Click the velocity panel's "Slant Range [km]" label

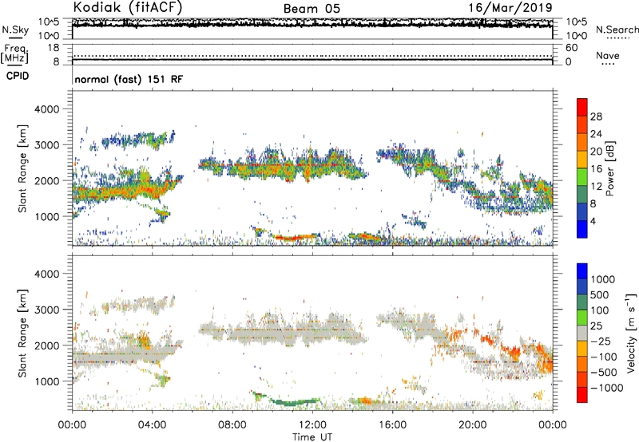22,333
